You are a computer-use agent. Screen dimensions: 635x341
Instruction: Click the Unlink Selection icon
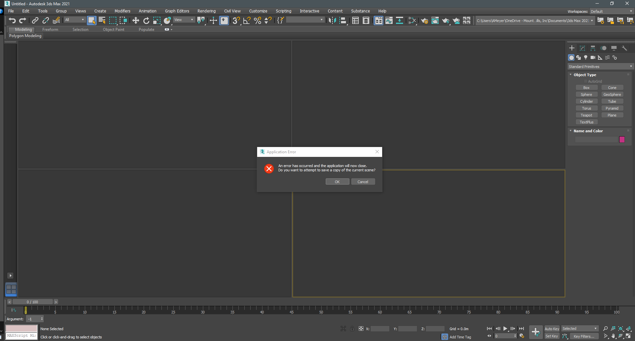pyautogui.click(x=45, y=20)
